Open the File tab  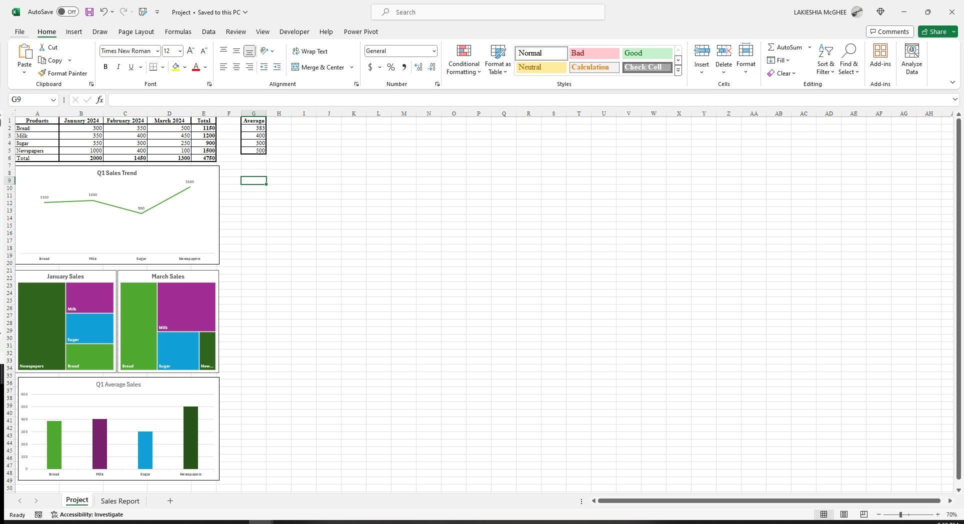[x=19, y=31]
